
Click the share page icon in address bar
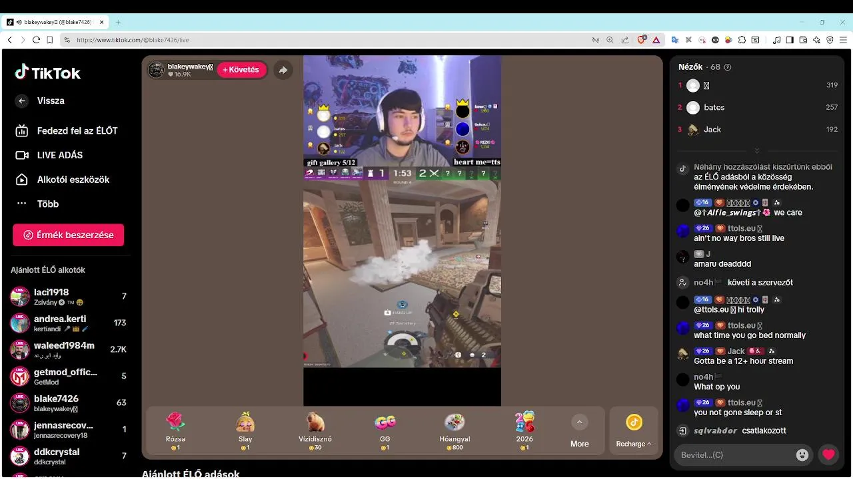pos(624,40)
